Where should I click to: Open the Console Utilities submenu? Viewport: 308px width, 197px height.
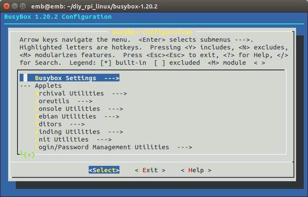tap(79, 109)
